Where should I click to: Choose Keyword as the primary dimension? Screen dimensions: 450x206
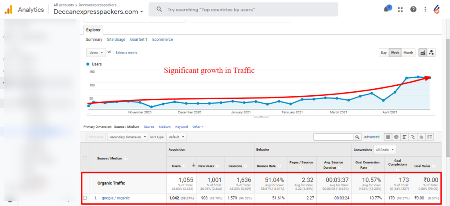pos(181,127)
